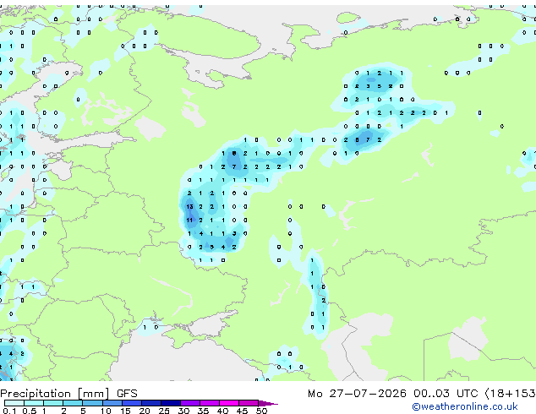
Task: Click the legend arrow tip beyond 50
Action: tap(268, 403)
